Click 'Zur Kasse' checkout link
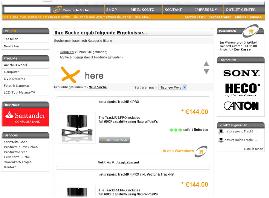The width and height of the screenshot is (269, 198). point(242,49)
